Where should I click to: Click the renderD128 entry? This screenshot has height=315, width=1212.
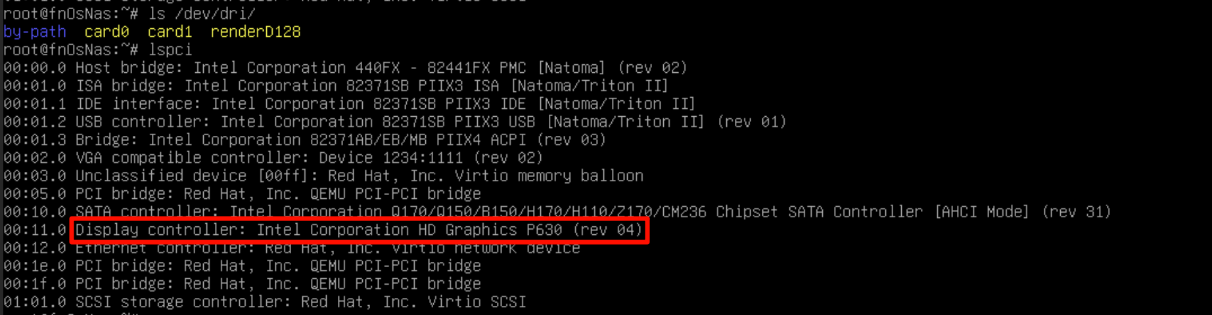pyautogui.click(x=256, y=31)
